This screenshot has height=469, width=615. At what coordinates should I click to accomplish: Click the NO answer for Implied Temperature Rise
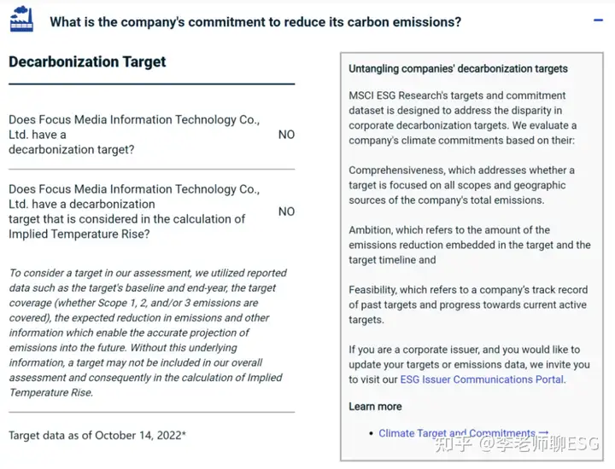pyautogui.click(x=286, y=211)
